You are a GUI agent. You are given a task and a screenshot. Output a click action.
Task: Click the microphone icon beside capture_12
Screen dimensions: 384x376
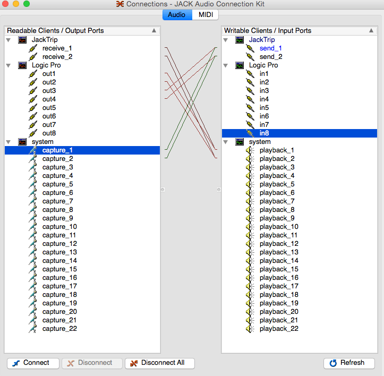point(33,244)
